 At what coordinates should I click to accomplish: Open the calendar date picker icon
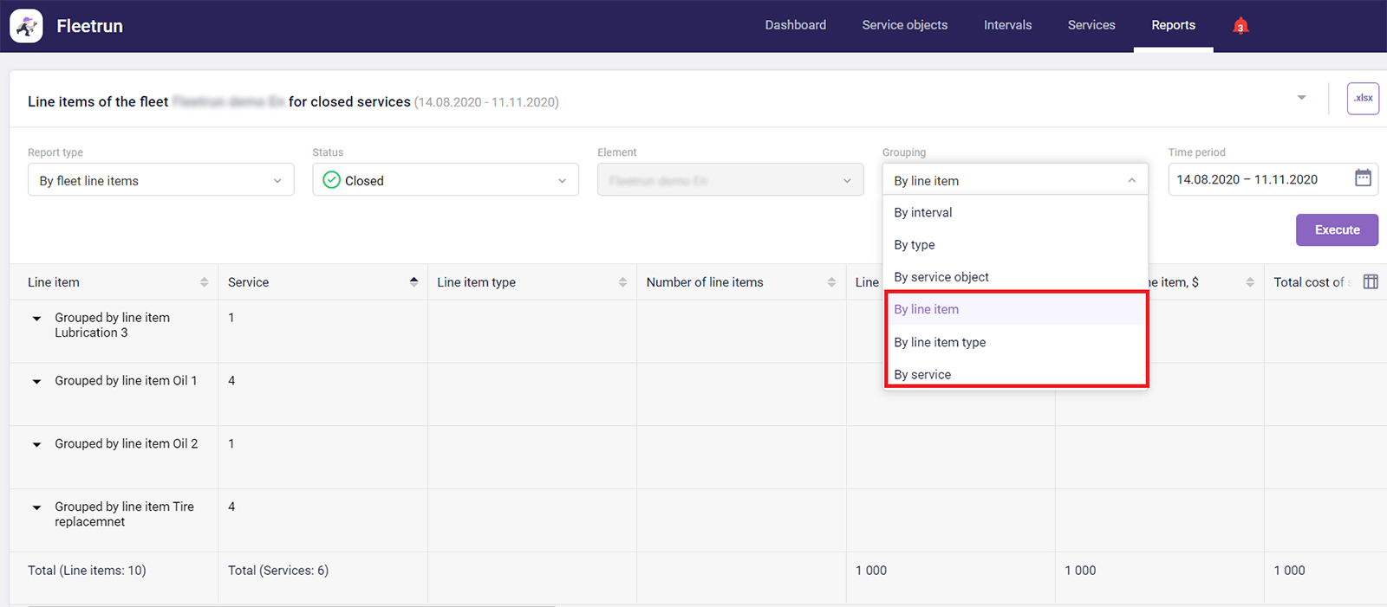click(x=1363, y=178)
